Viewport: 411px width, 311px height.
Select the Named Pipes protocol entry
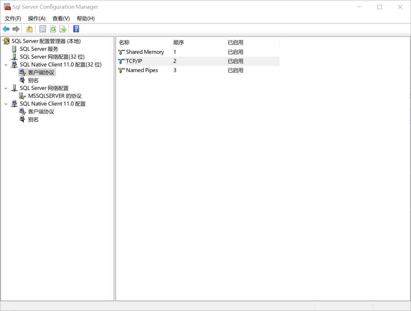coord(142,70)
